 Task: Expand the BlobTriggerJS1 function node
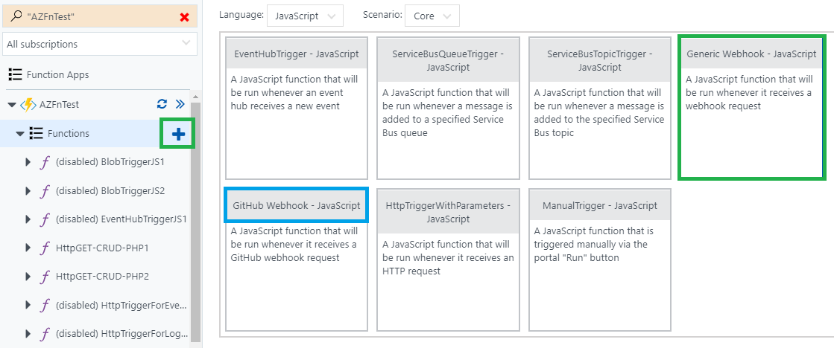28,162
